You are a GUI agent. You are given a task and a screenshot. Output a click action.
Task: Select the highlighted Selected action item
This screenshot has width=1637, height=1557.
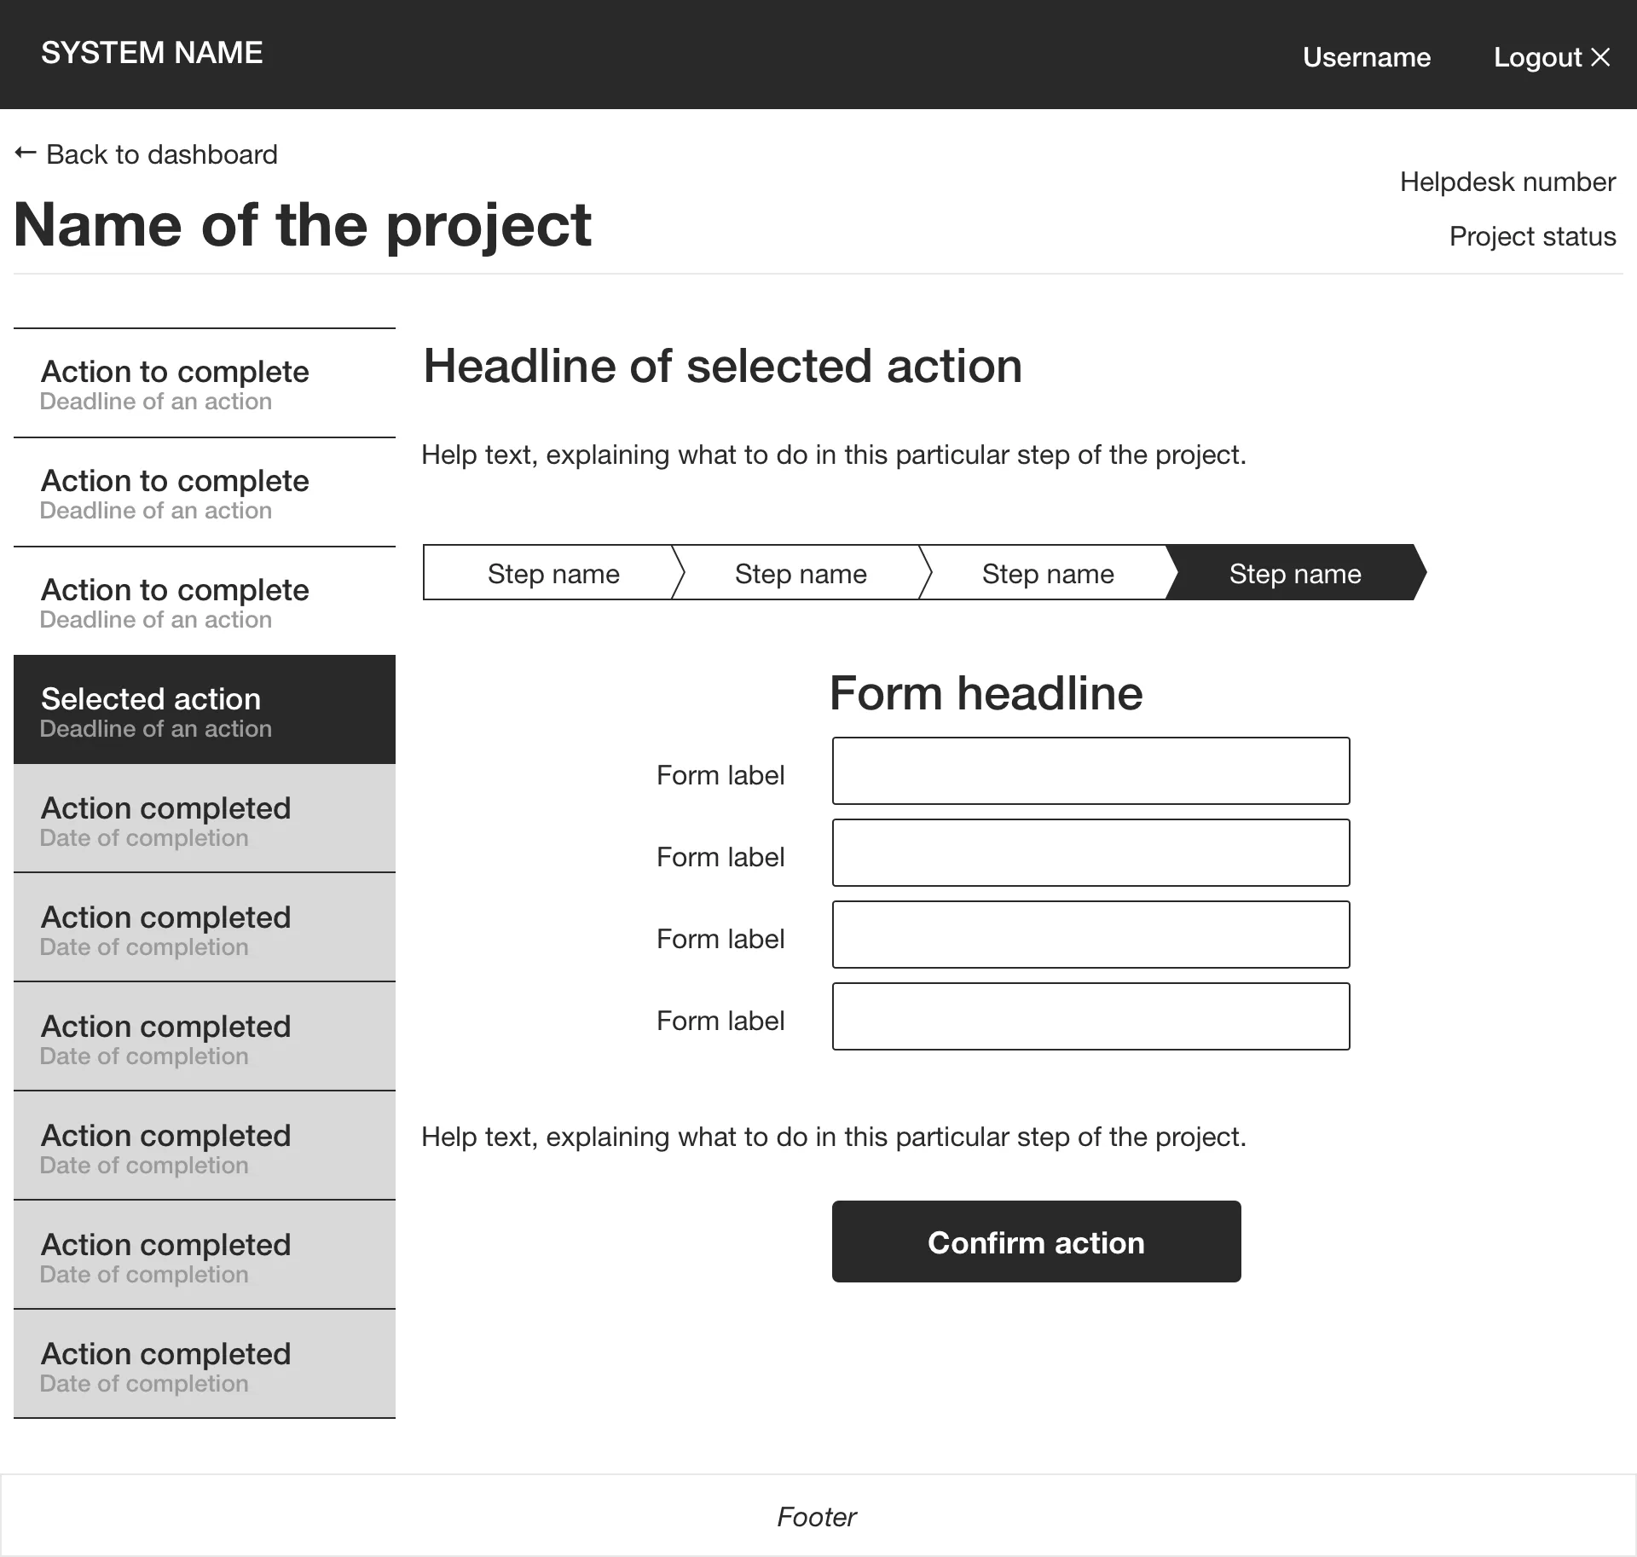coord(205,709)
